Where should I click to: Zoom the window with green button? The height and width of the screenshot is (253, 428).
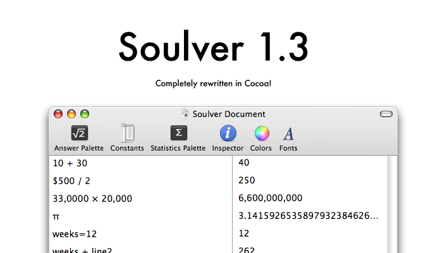coord(85,114)
